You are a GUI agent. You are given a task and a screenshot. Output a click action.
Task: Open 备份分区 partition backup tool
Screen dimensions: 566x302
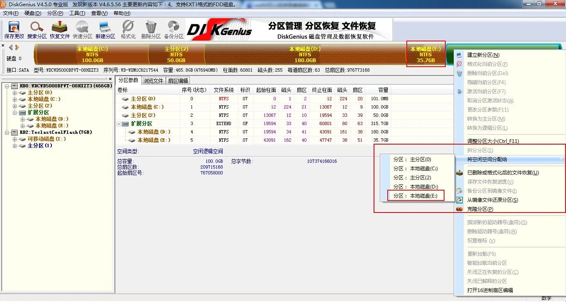click(173, 29)
